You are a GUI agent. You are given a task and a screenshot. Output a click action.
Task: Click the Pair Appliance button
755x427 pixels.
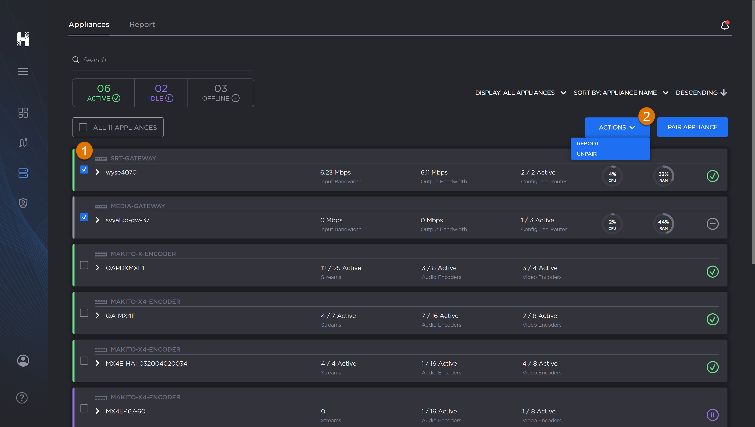692,127
